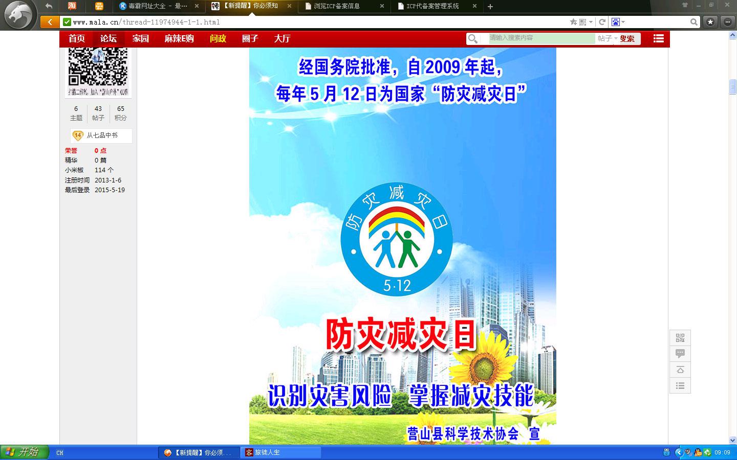The height and width of the screenshot is (460, 737).
Task: Click the CH language indicator in taskbar
Action: pos(60,453)
